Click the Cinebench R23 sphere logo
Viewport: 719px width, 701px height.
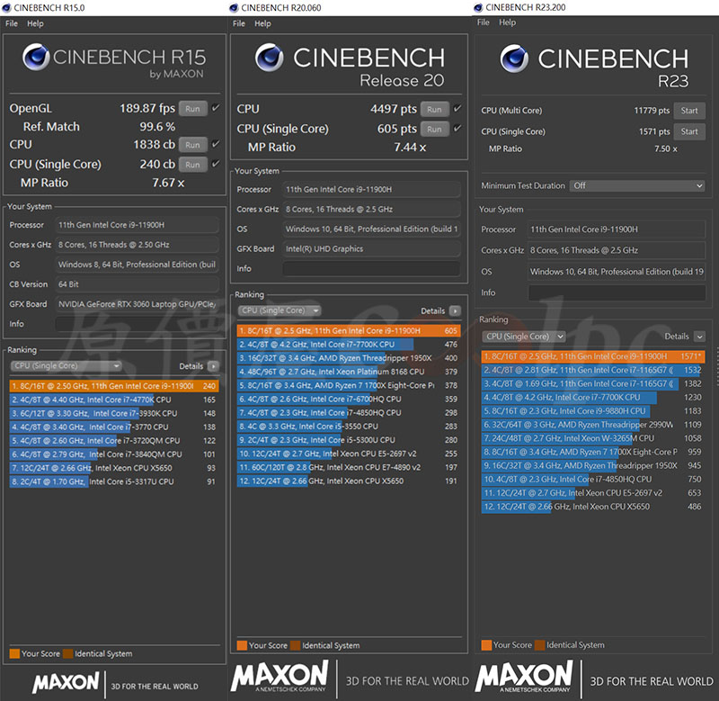(x=514, y=58)
